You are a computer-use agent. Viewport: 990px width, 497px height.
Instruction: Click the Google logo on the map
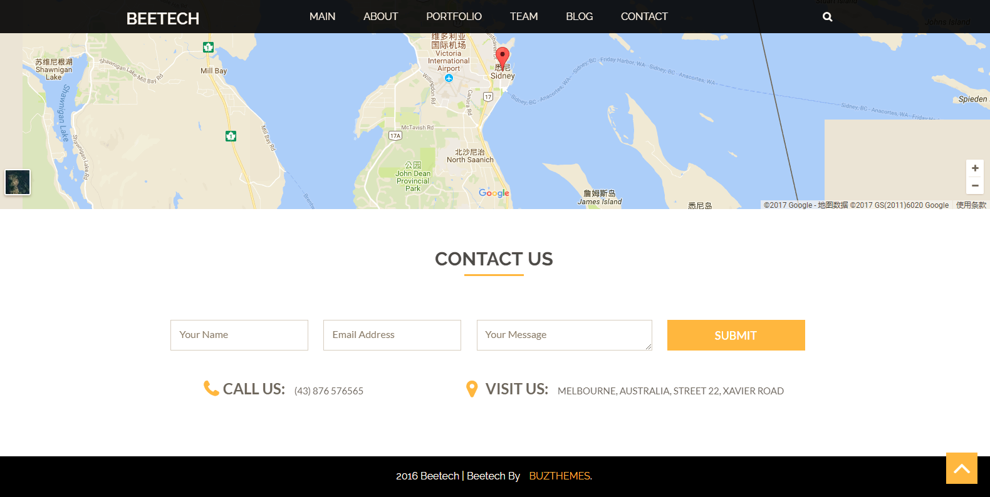(x=494, y=193)
